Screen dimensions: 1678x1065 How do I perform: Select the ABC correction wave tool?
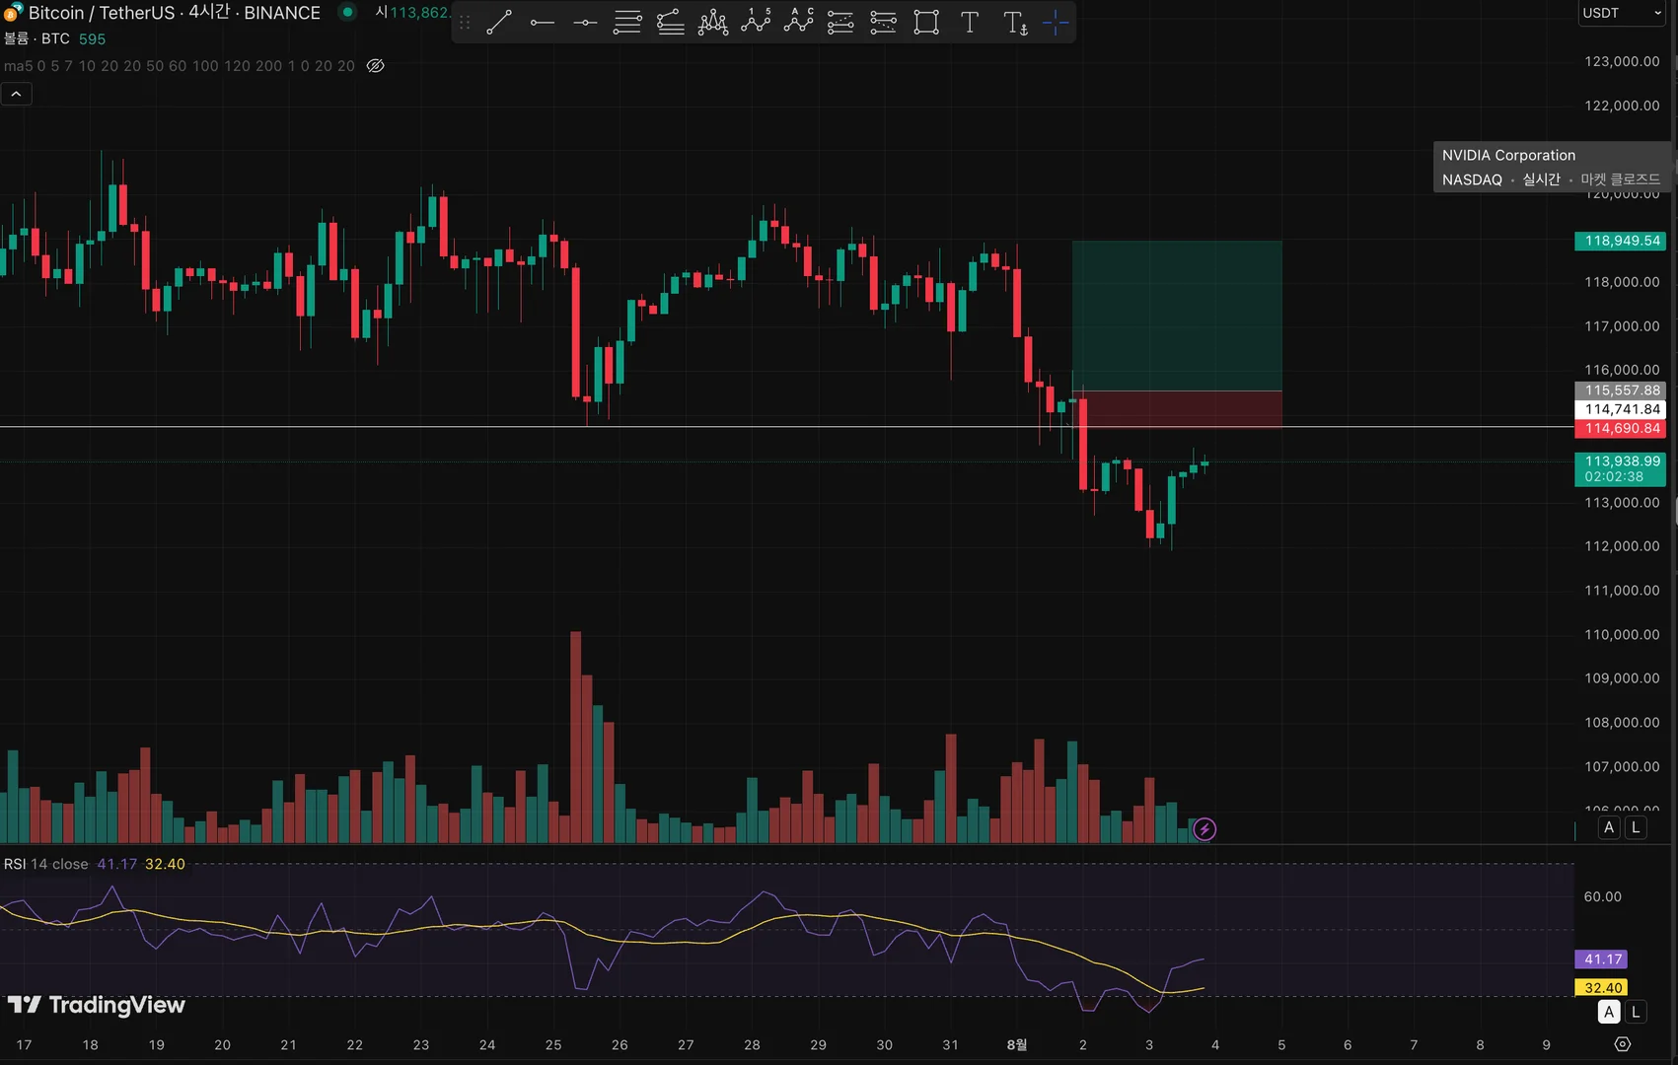(799, 22)
